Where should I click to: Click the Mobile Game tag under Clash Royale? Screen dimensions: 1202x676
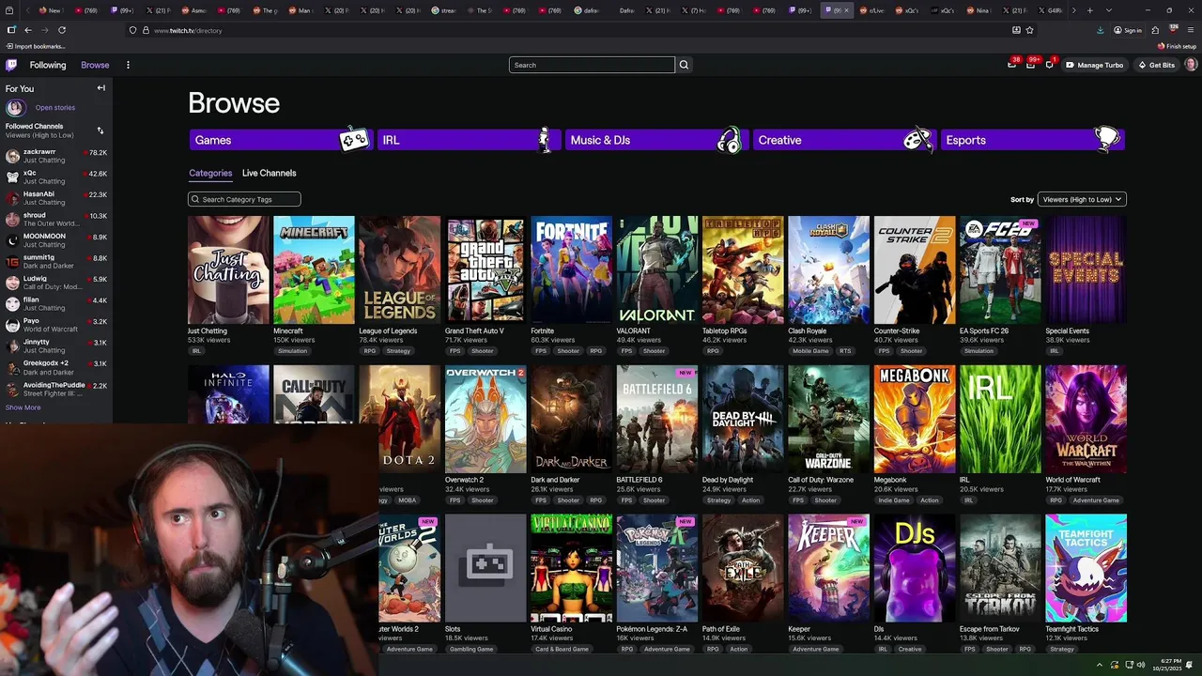[810, 351]
